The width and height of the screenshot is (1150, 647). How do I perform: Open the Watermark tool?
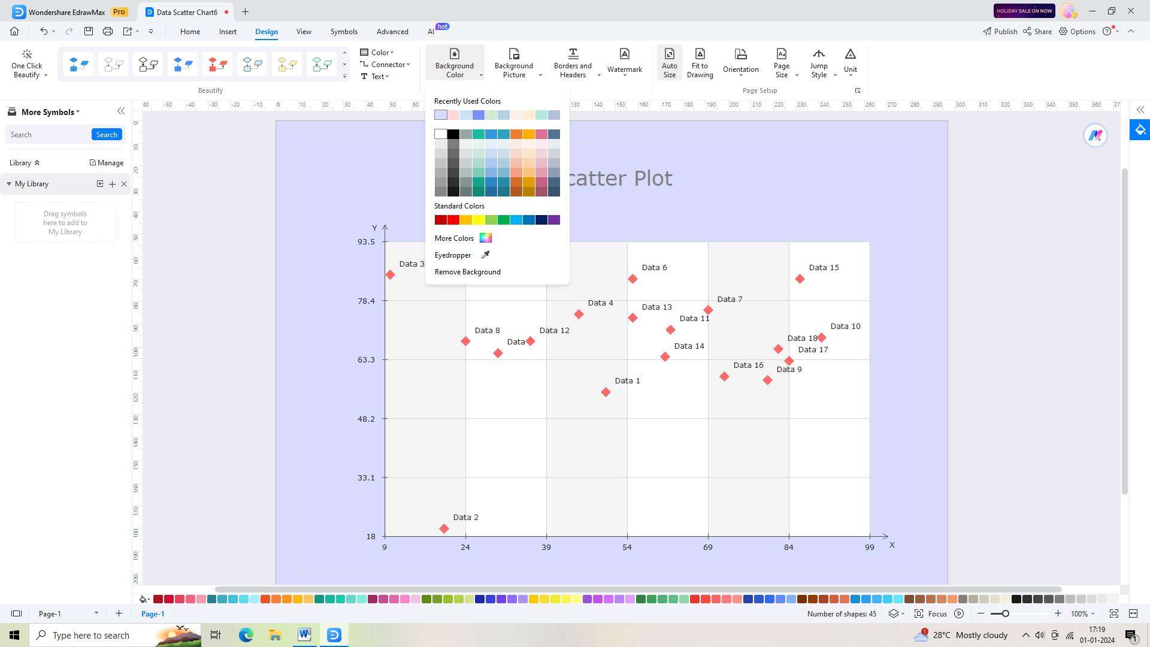(x=625, y=63)
